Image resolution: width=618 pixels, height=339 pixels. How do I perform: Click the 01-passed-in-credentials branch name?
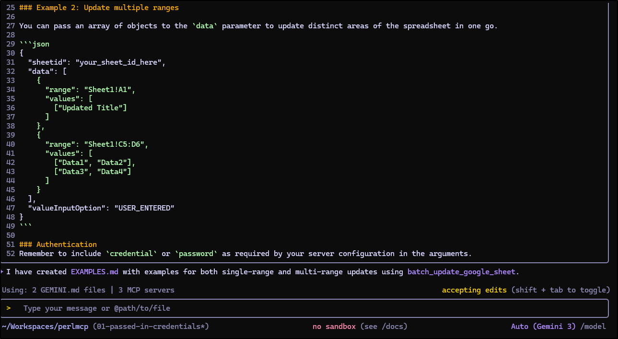151,327
